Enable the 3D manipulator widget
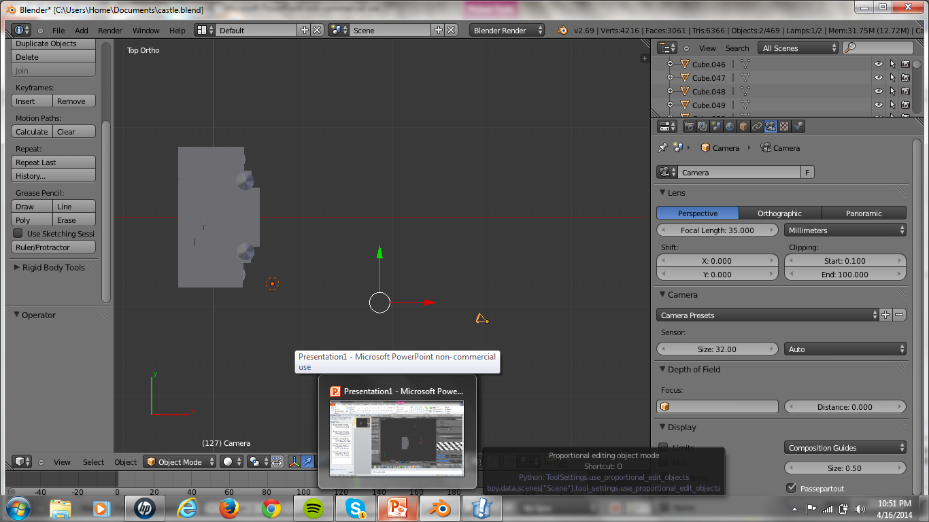 coord(295,462)
